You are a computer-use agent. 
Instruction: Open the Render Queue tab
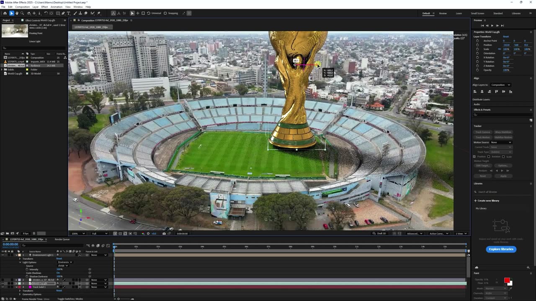point(62,240)
